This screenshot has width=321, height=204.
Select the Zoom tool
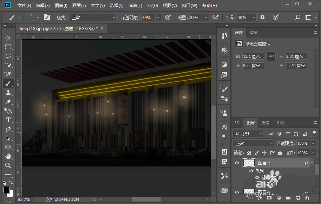(x=8, y=165)
